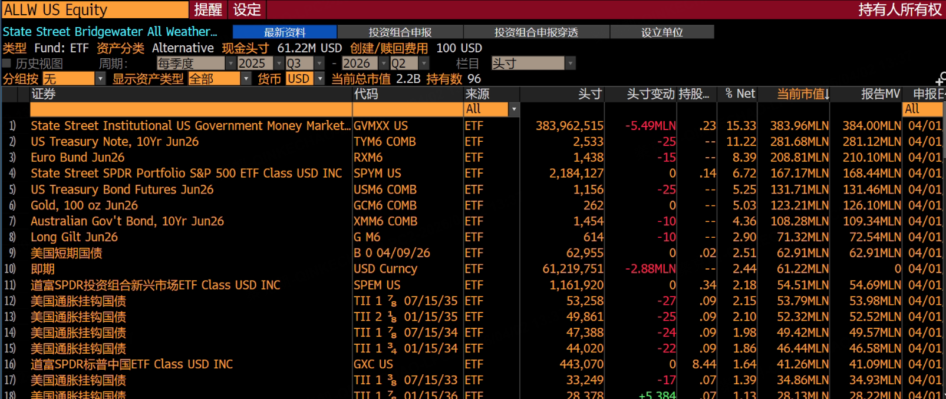
Task: Click the 持股... column header
Action: [694, 94]
